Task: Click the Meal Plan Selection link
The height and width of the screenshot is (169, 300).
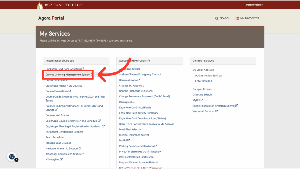Action: point(130,129)
